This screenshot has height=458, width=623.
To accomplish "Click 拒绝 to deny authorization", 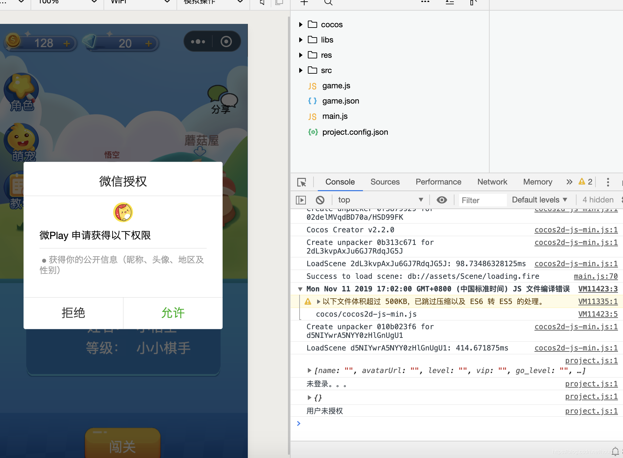I will [73, 313].
